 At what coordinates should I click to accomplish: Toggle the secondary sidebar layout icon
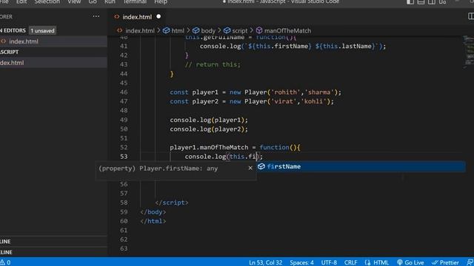(432, 1)
